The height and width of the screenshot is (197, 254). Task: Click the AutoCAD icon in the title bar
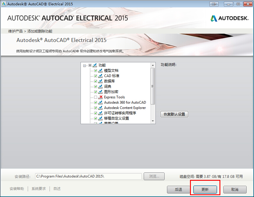[4, 4]
